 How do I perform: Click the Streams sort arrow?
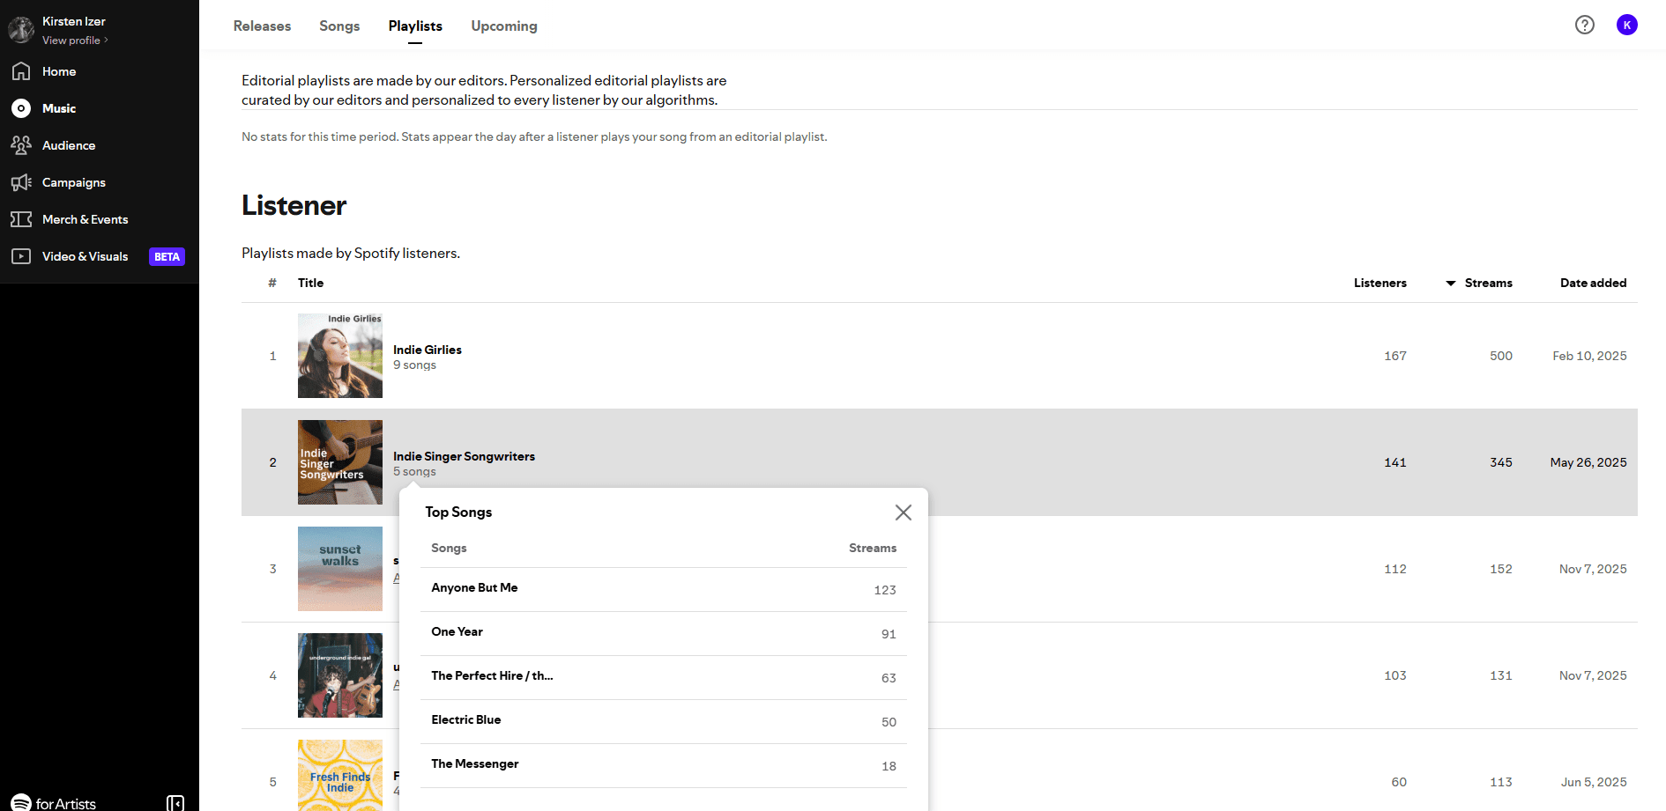click(1451, 283)
